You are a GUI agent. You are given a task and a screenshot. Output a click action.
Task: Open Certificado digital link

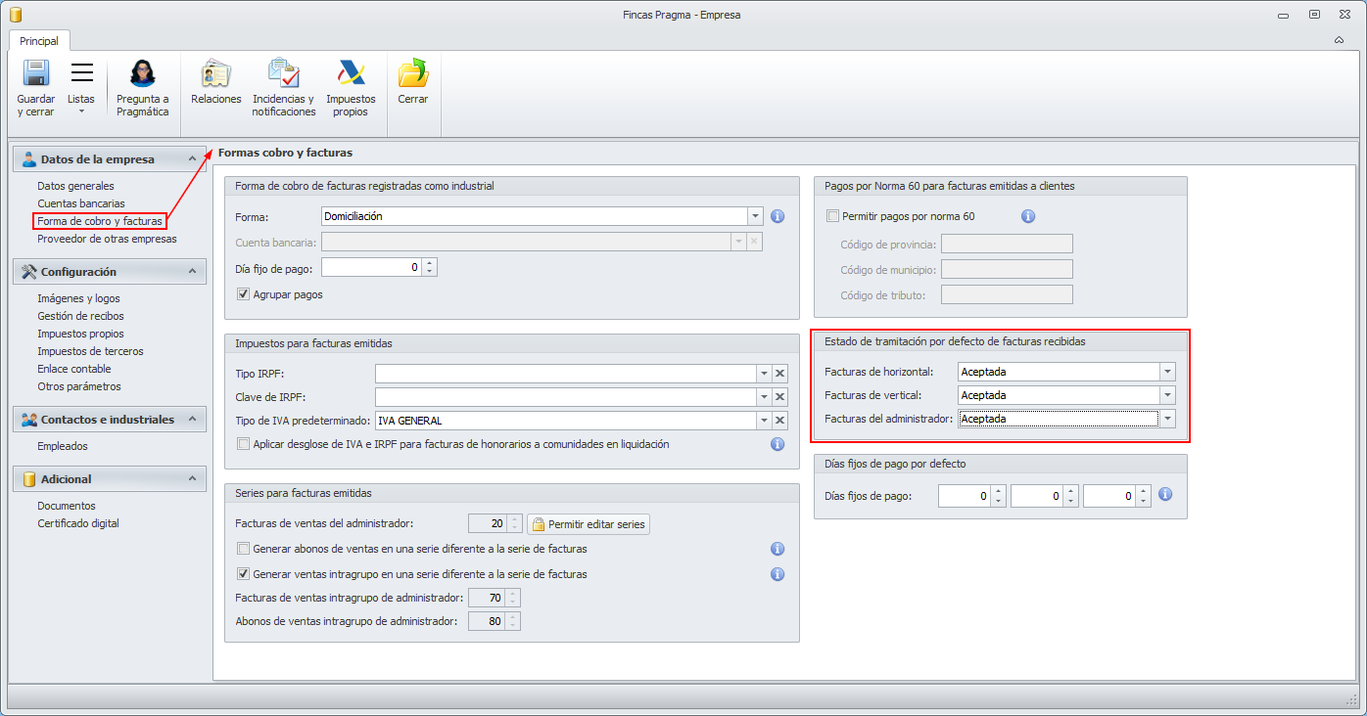(x=78, y=523)
